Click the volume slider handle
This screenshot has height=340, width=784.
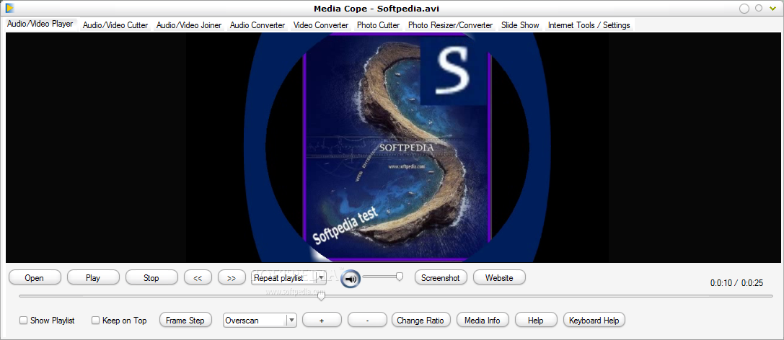tap(400, 276)
